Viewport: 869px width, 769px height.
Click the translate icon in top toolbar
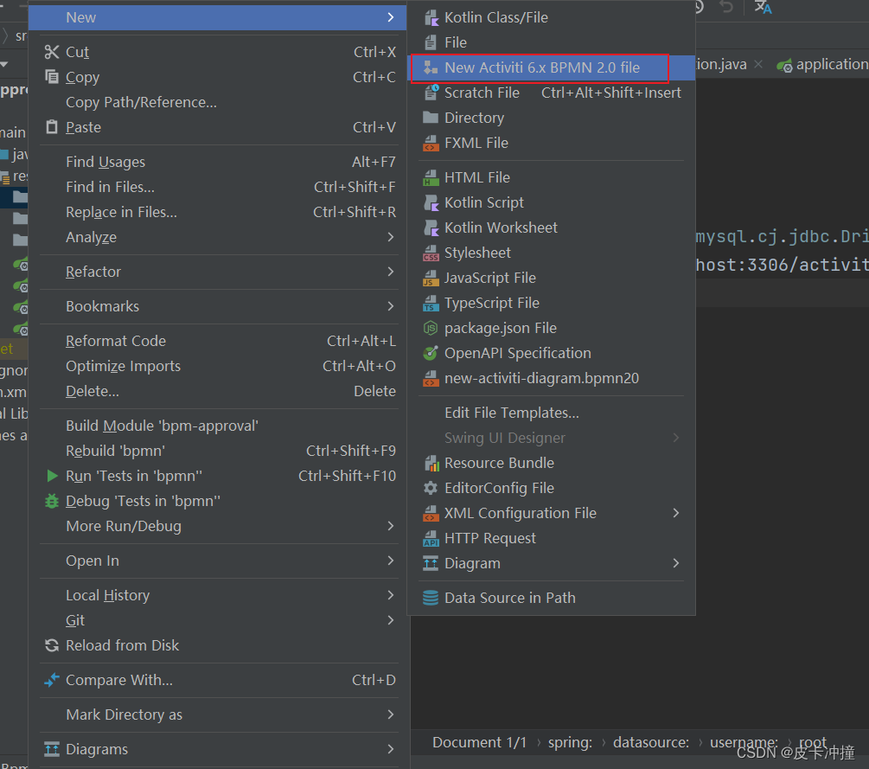point(763,7)
